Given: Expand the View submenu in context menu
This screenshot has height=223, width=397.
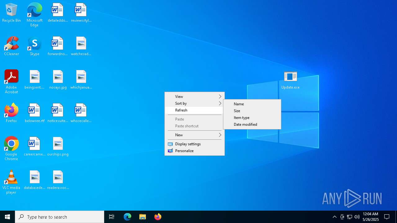Looking at the screenshot, I should (x=194, y=97).
